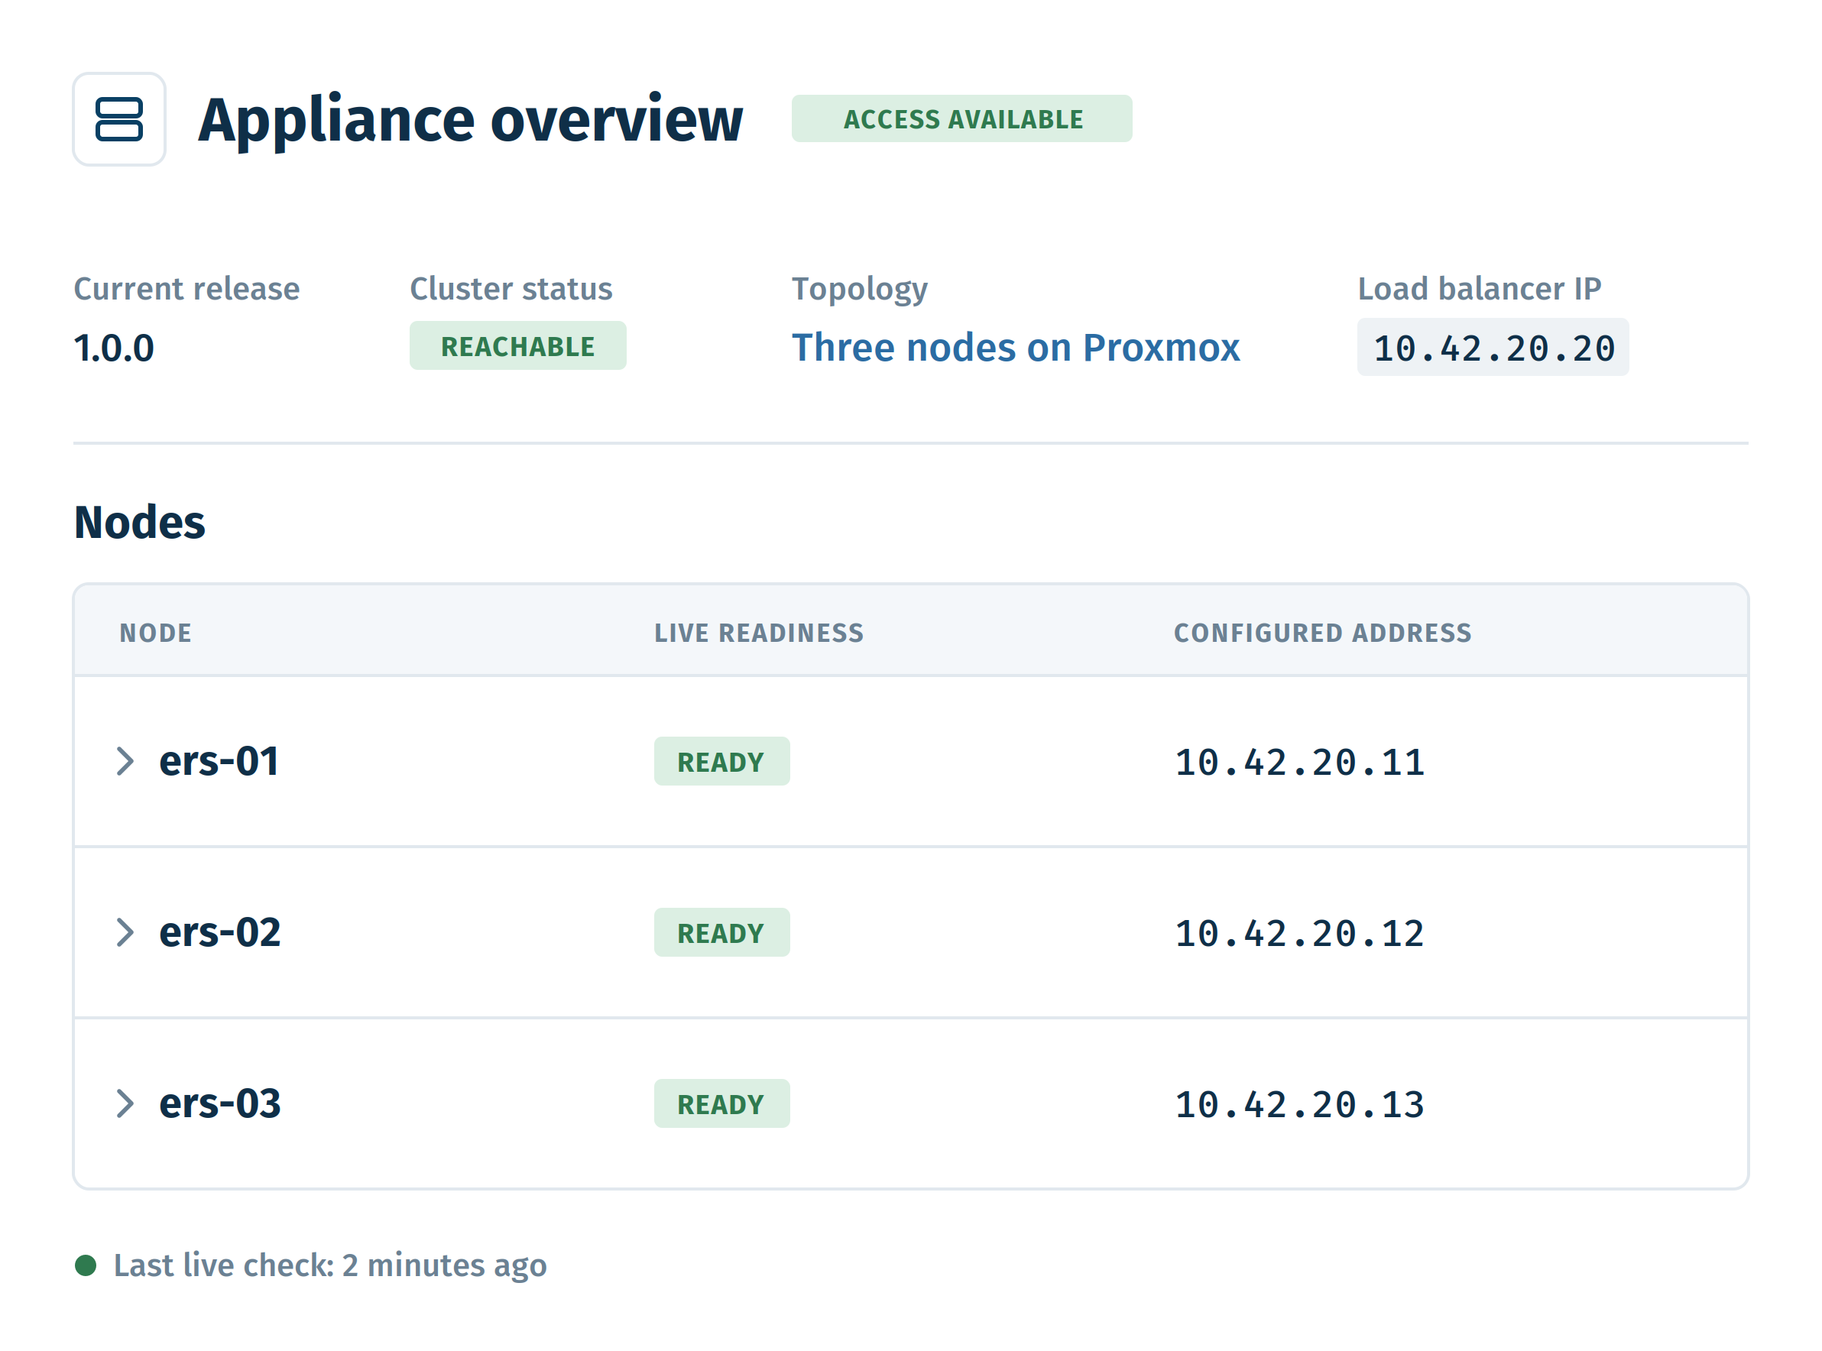This screenshot has height=1351, width=1822.
Task: Click configured address 10.42.20.13
Action: click(x=1299, y=1104)
